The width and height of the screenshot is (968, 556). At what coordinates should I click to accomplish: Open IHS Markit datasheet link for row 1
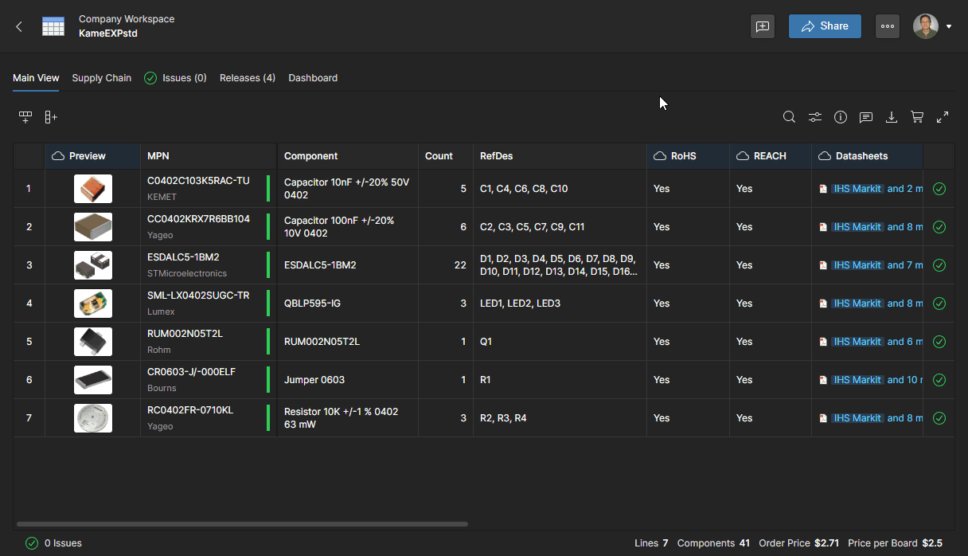coord(857,189)
